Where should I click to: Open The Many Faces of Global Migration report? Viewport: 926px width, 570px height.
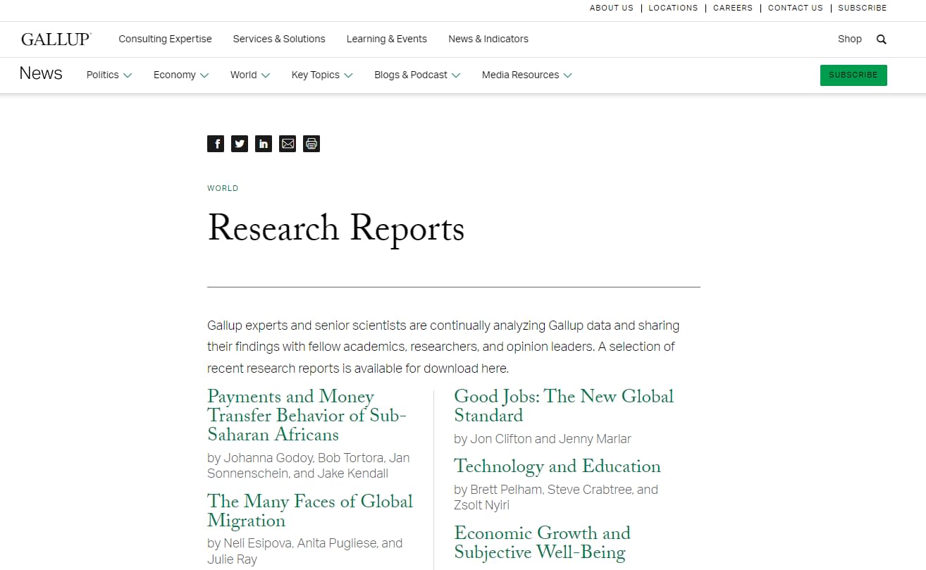click(309, 511)
